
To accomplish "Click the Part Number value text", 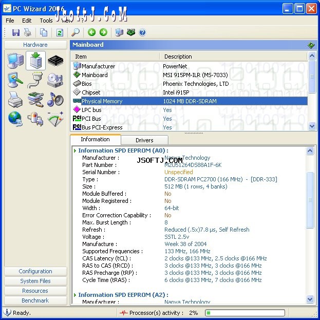I will [193, 165].
